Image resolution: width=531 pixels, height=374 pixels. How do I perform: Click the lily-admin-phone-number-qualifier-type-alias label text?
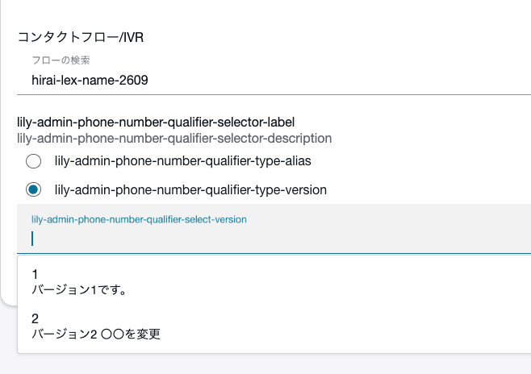(183, 161)
